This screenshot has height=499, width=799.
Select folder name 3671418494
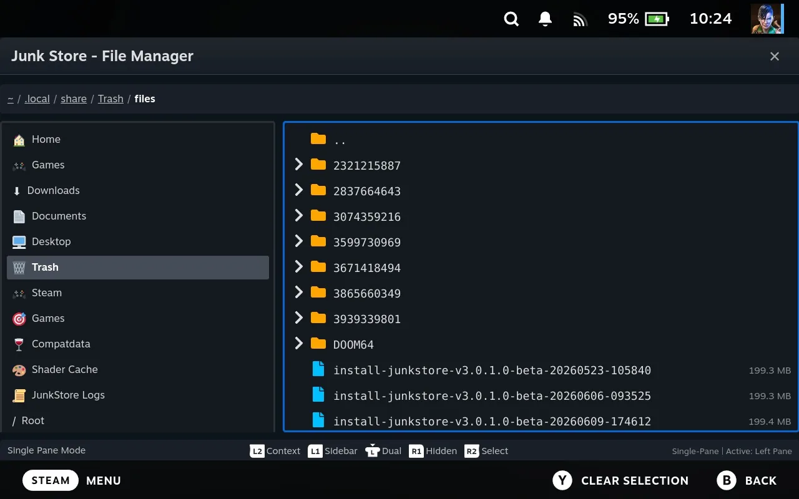367,268
